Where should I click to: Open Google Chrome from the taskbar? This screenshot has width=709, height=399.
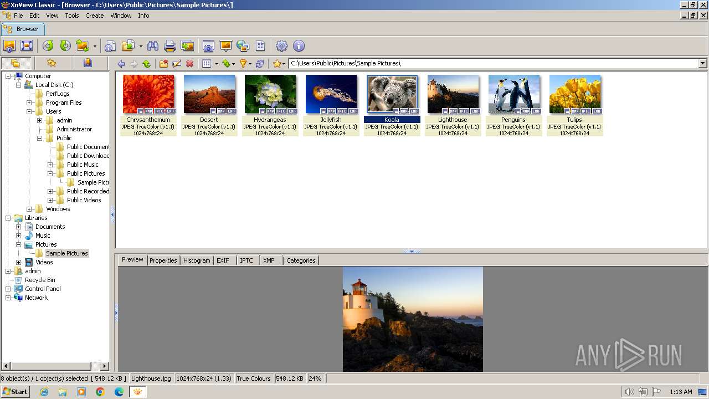[x=100, y=392]
